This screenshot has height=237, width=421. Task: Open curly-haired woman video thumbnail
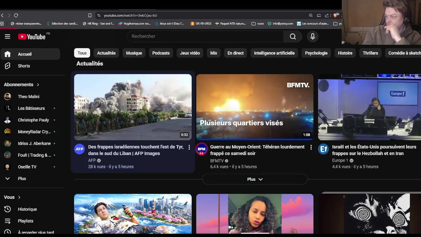255,214
